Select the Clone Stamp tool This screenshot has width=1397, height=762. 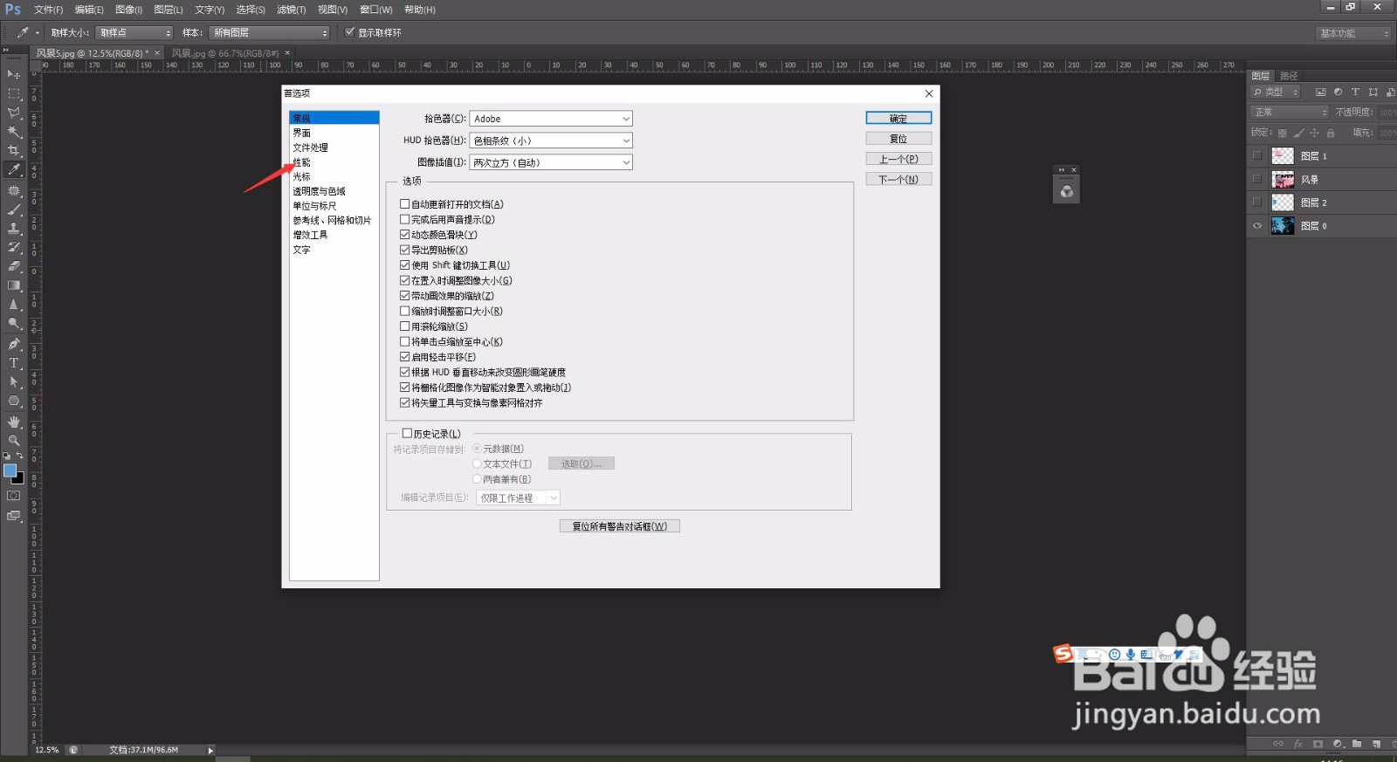click(x=14, y=228)
